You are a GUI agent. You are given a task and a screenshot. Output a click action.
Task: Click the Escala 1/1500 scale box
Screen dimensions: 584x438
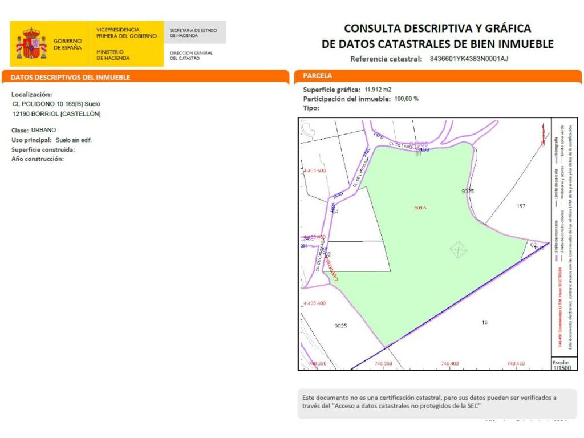(561, 365)
